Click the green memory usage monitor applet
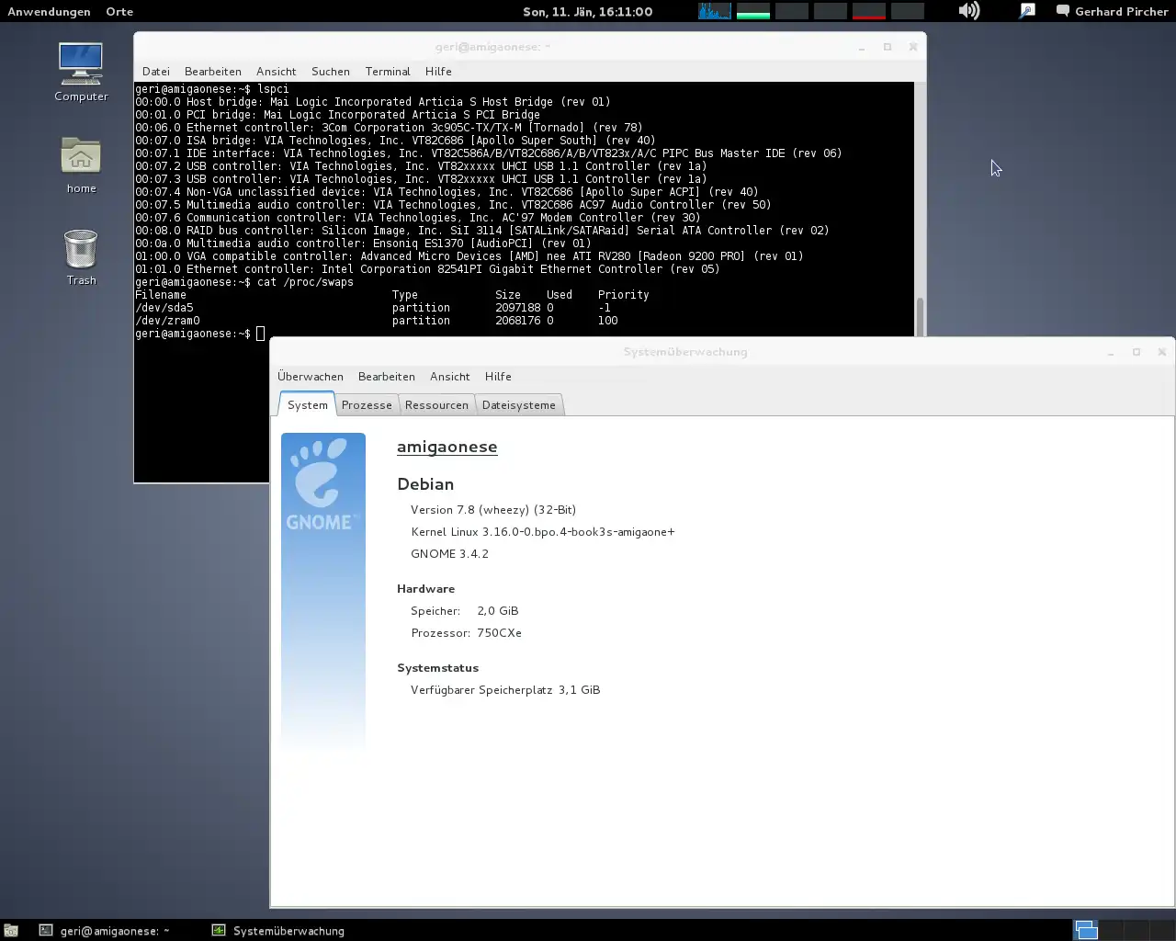 click(x=753, y=11)
